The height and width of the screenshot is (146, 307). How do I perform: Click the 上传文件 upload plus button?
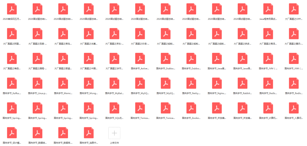pos(115,133)
